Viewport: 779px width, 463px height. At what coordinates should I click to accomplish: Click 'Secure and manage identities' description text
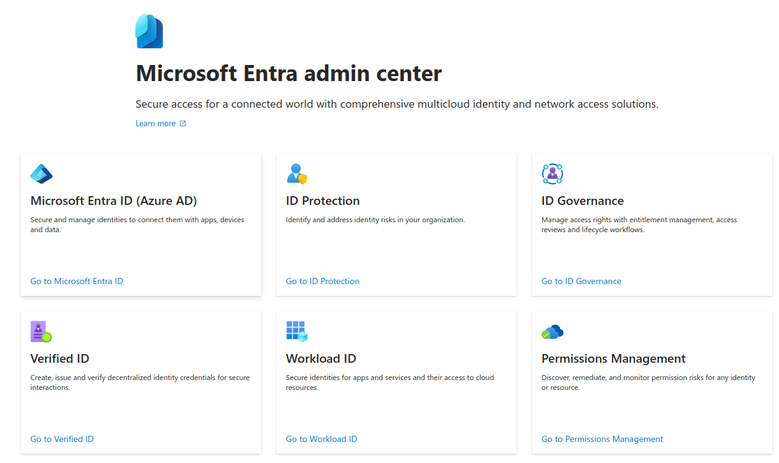(137, 225)
